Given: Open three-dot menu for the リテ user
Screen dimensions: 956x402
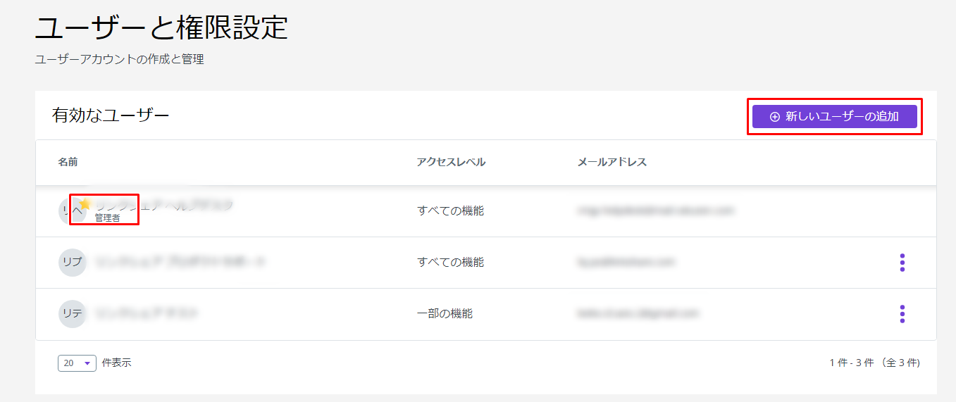Looking at the screenshot, I should point(902,314).
